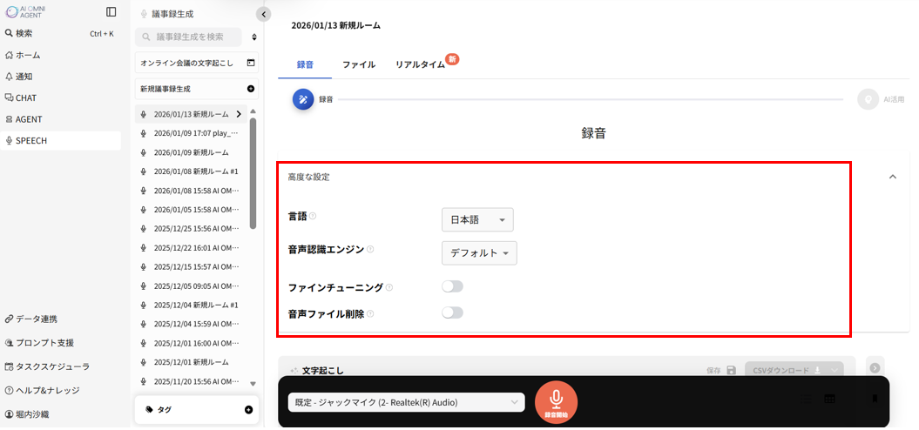Click the help icon next to ファインチューニング
Image resolution: width=919 pixels, height=430 pixels.
click(389, 287)
